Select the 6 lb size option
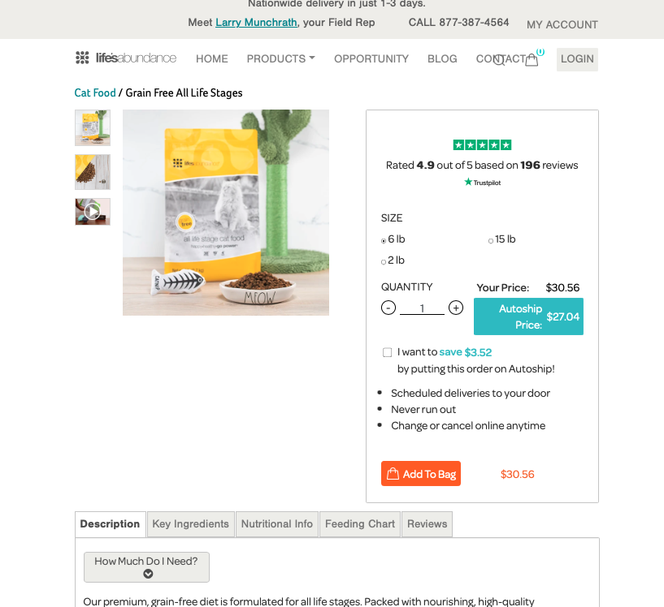The height and width of the screenshot is (607, 664). pyautogui.click(x=384, y=240)
